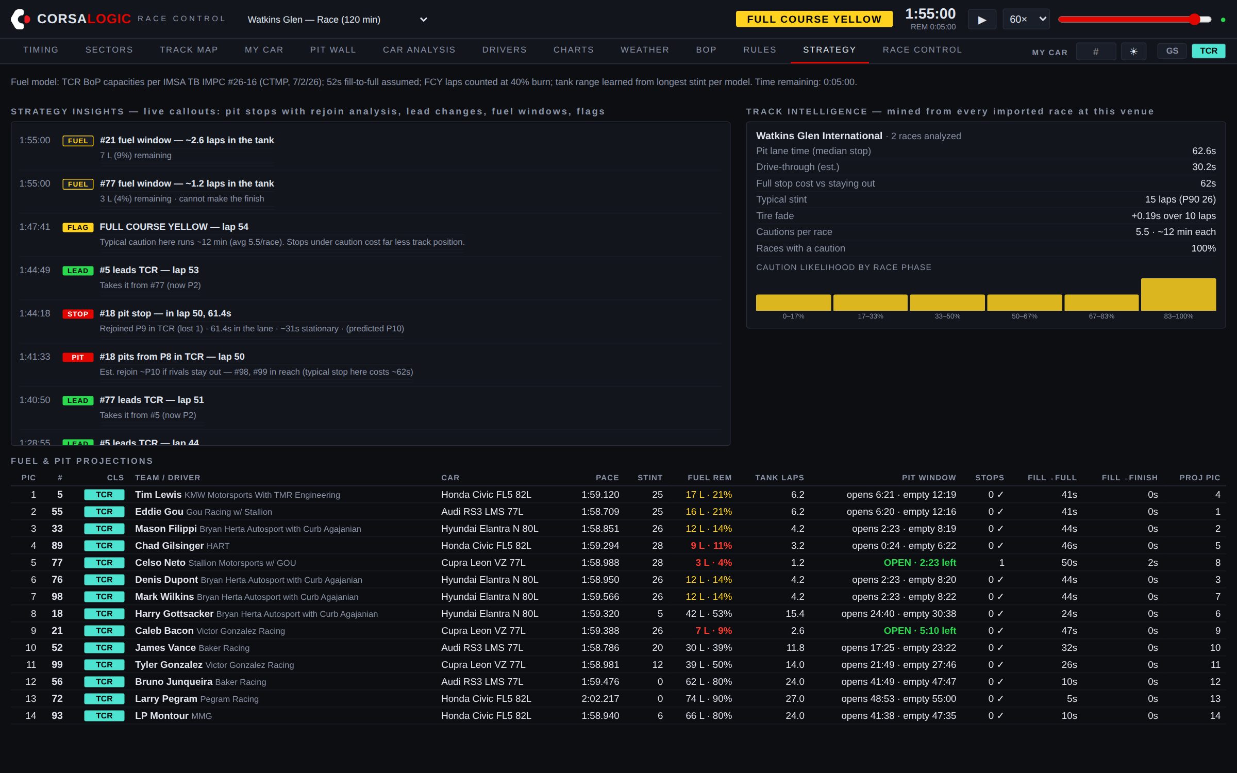1237x773 pixels.
Task: Open the 60× playback speed dropdown
Action: [x=1026, y=19]
